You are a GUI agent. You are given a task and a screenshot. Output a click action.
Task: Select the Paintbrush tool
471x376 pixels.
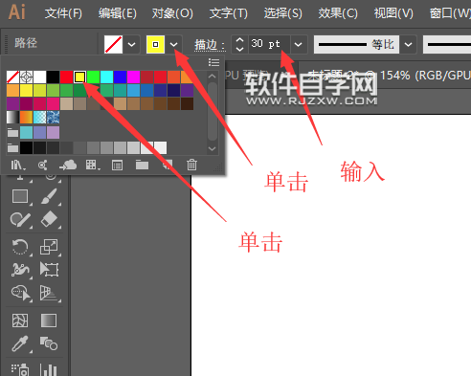(x=49, y=196)
